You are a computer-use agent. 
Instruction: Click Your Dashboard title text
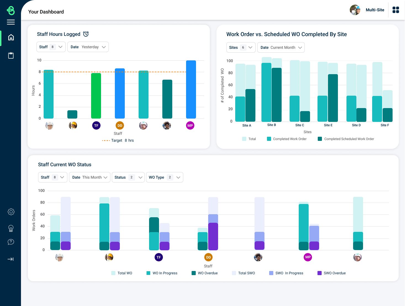tap(46, 12)
